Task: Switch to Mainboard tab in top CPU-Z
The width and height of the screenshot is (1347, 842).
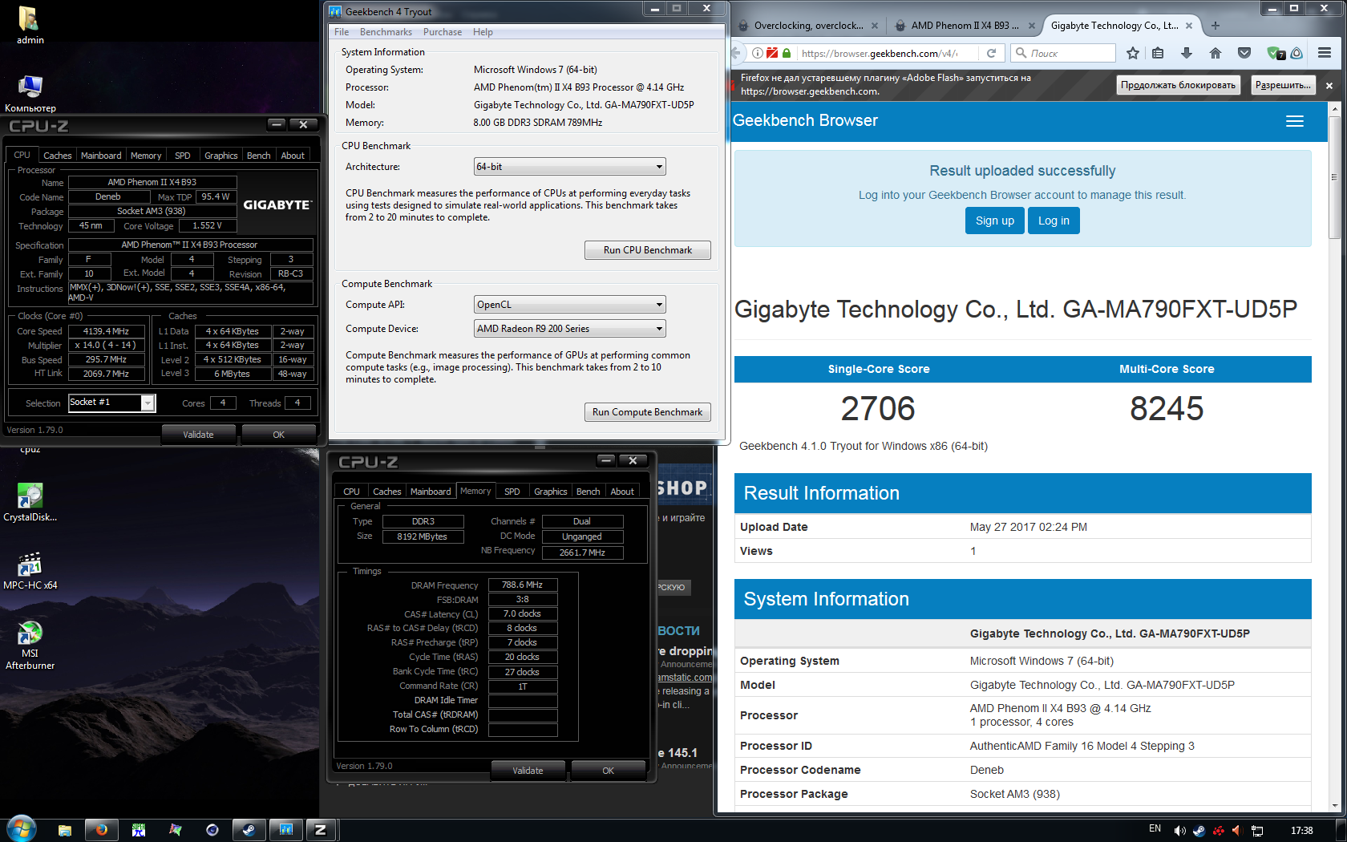Action: point(101,156)
